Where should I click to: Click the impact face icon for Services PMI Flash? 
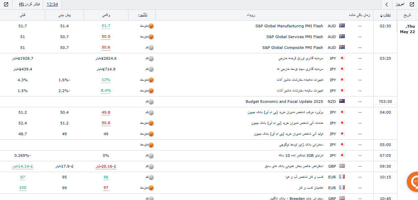pos(151,37)
